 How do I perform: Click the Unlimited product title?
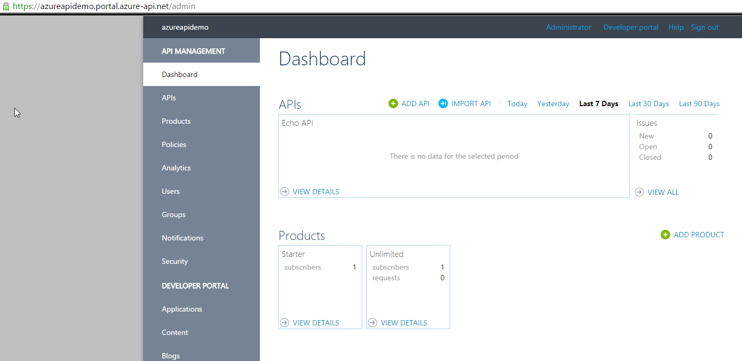[386, 254]
